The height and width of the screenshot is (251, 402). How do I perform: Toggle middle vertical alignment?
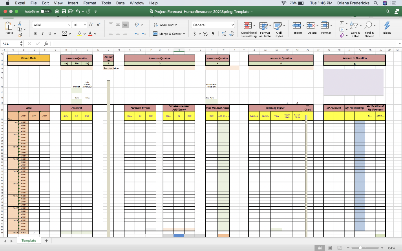118,25
